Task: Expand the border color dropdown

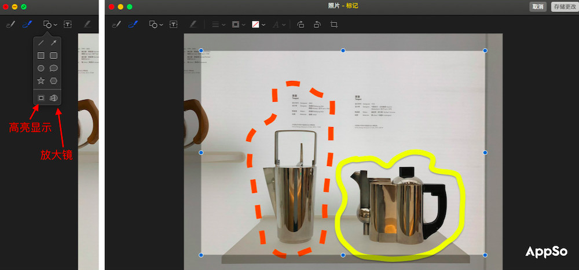Action: click(x=238, y=25)
